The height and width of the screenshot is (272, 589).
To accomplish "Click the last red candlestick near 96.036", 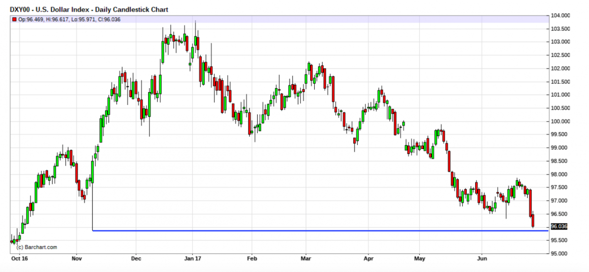I will coord(534,221).
